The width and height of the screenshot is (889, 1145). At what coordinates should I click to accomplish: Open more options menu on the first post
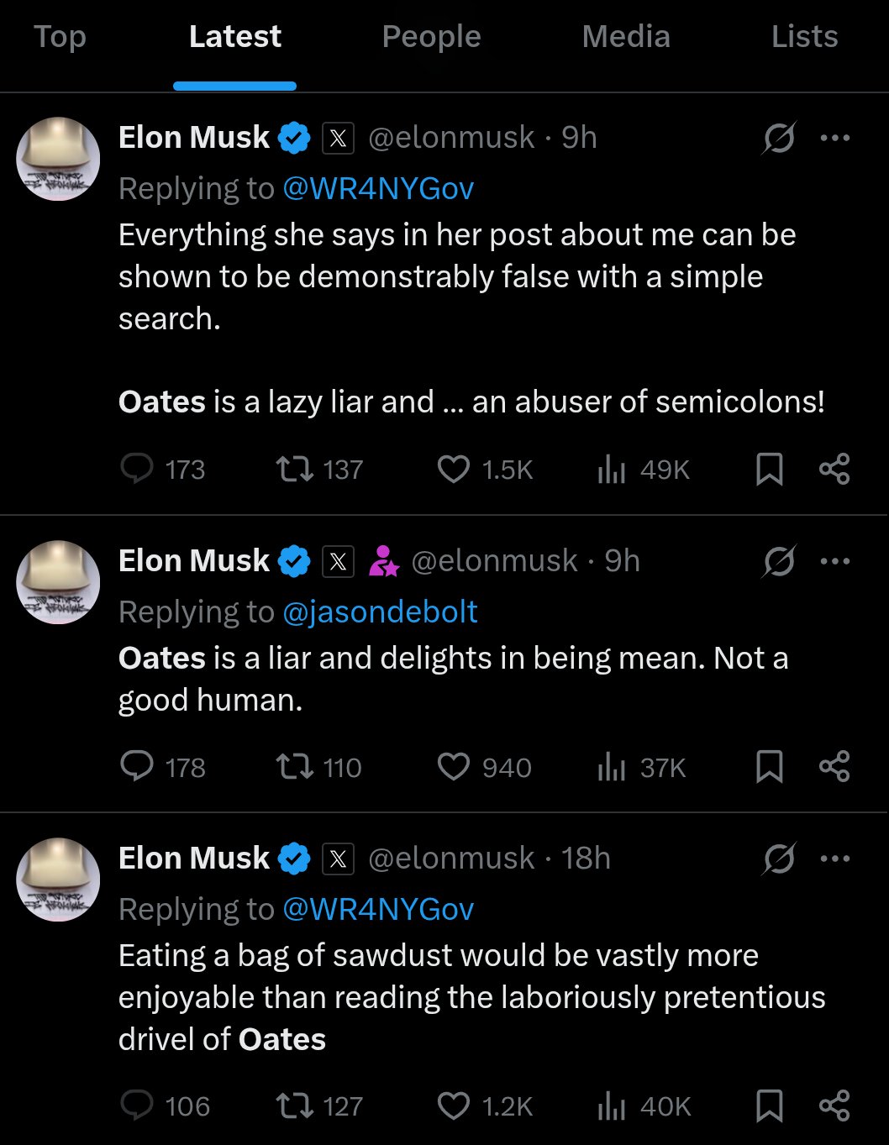[834, 138]
